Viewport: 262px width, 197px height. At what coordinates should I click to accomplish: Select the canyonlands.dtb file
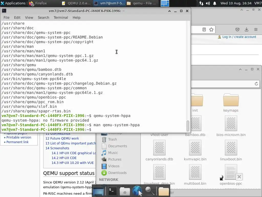(159, 150)
